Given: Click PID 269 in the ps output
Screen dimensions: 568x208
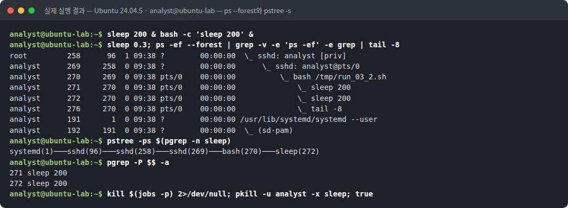Looking at the screenshot, I should (74, 67).
